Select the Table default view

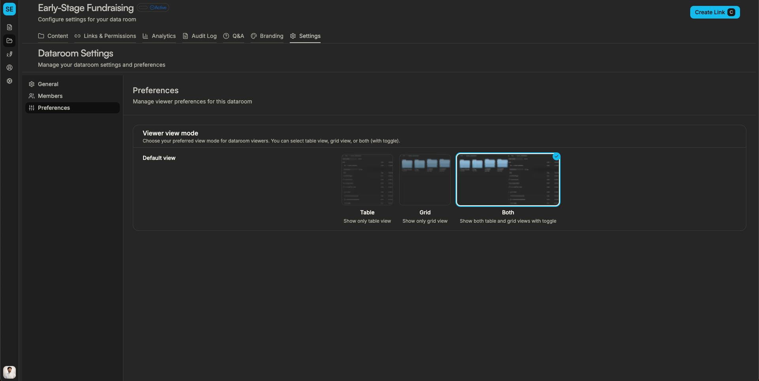point(367,180)
